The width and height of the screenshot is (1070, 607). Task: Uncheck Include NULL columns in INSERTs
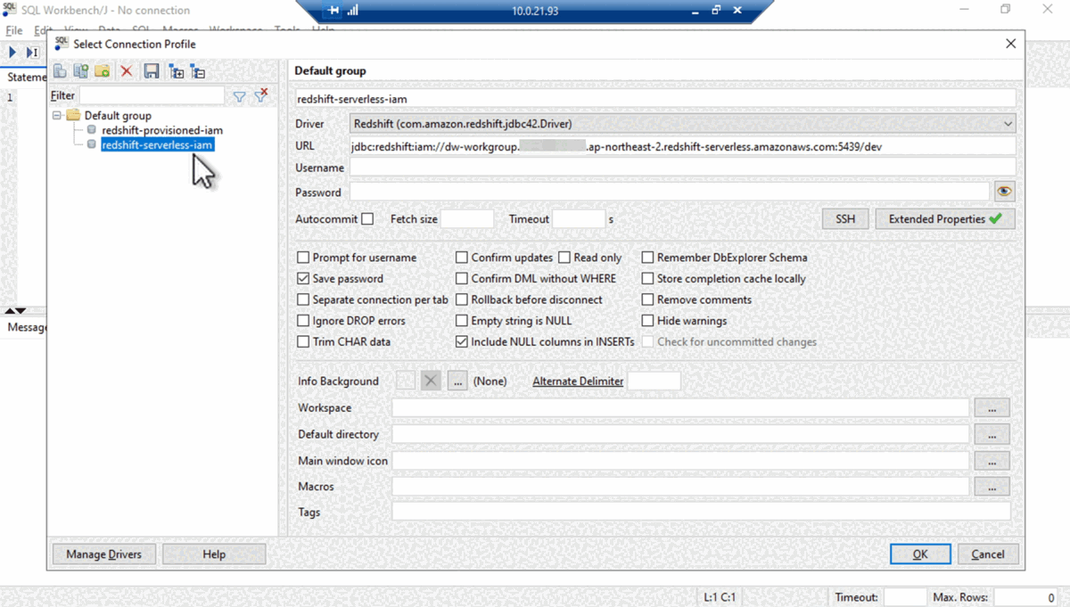pyautogui.click(x=462, y=342)
